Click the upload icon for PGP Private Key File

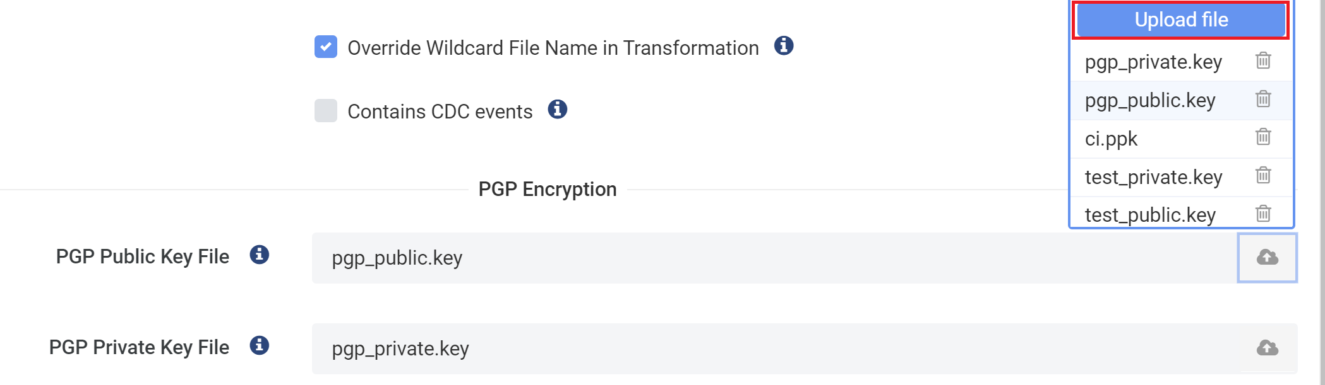[x=1266, y=348]
